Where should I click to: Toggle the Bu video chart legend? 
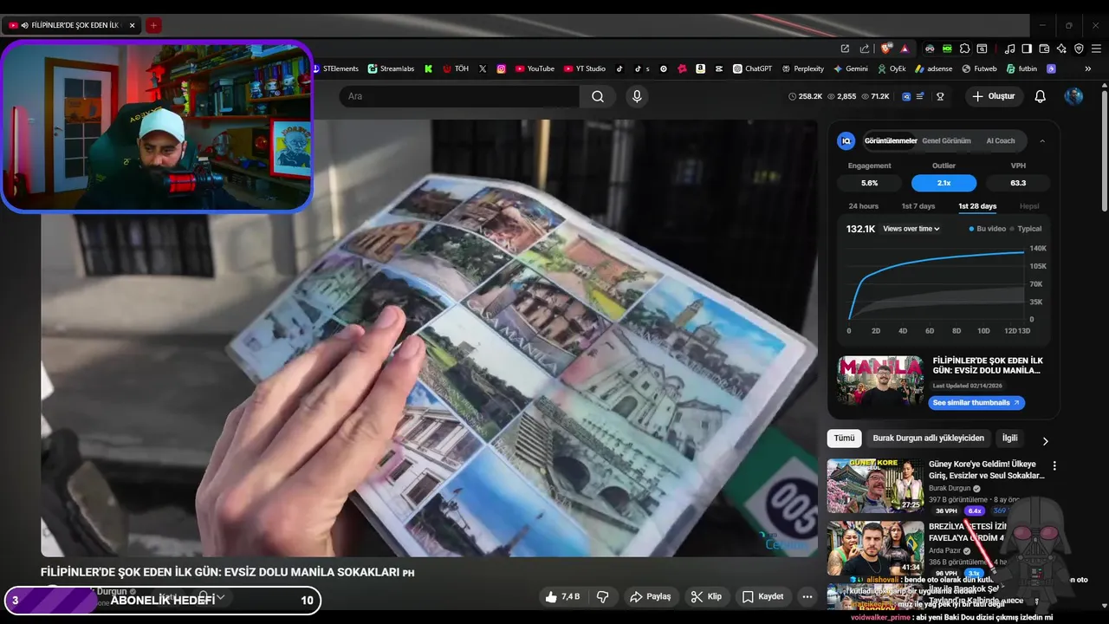click(988, 229)
